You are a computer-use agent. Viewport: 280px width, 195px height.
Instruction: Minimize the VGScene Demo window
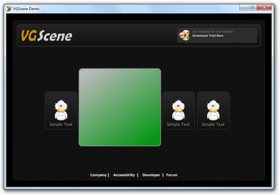pyautogui.click(x=245, y=7)
